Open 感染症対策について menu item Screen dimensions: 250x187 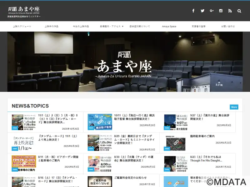coord(140,26)
